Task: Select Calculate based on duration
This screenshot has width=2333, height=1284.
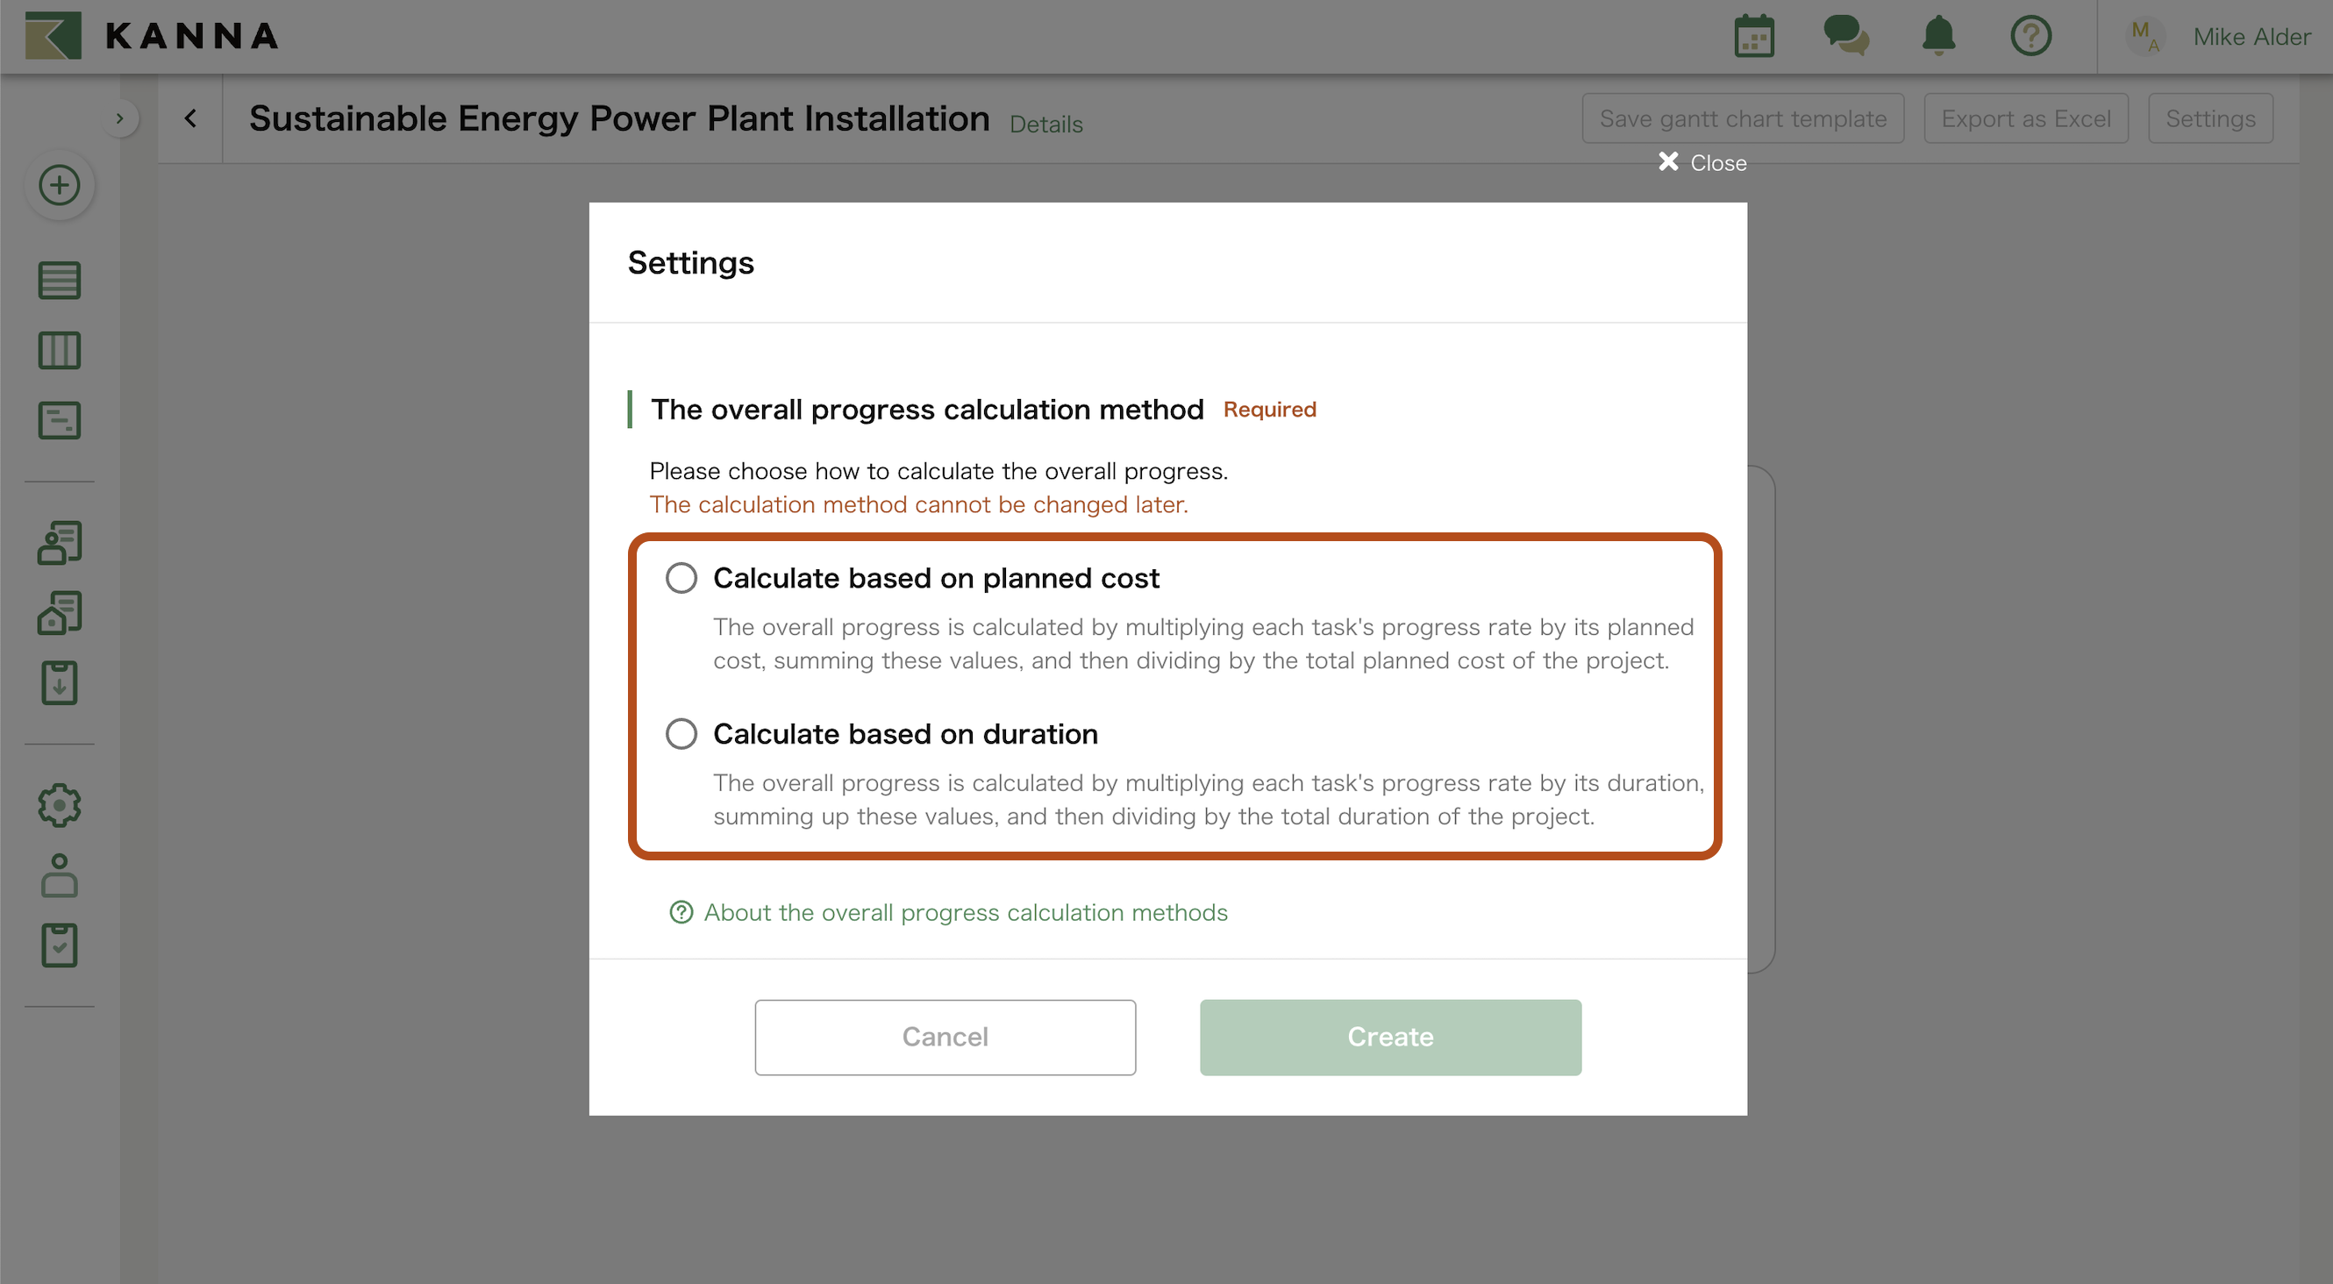Action: click(x=681, y=733)
